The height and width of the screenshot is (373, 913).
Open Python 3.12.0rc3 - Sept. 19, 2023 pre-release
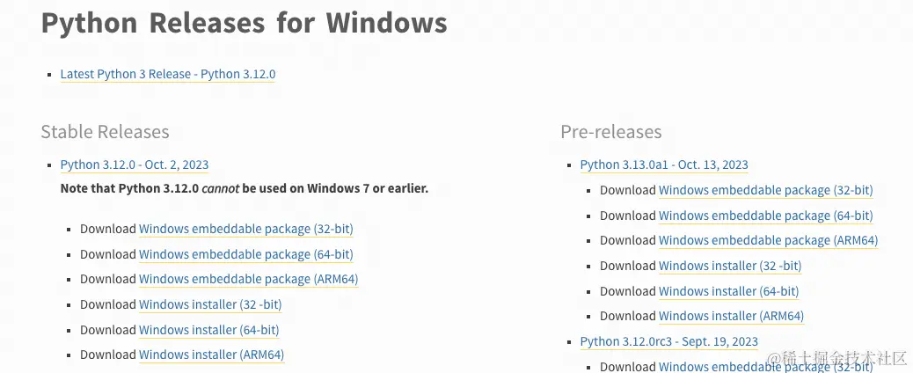pyautogui.click(x=669, y=341)
